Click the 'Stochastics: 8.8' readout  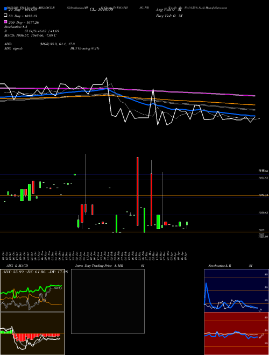pos(16,27)
